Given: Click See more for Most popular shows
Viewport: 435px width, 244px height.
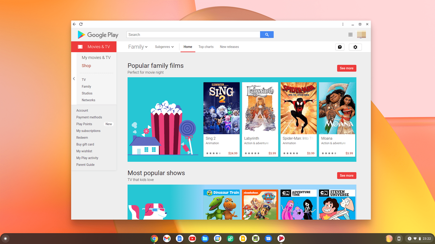Looking at the screenshot, I should pyautogui.click(x=347, y=176).
